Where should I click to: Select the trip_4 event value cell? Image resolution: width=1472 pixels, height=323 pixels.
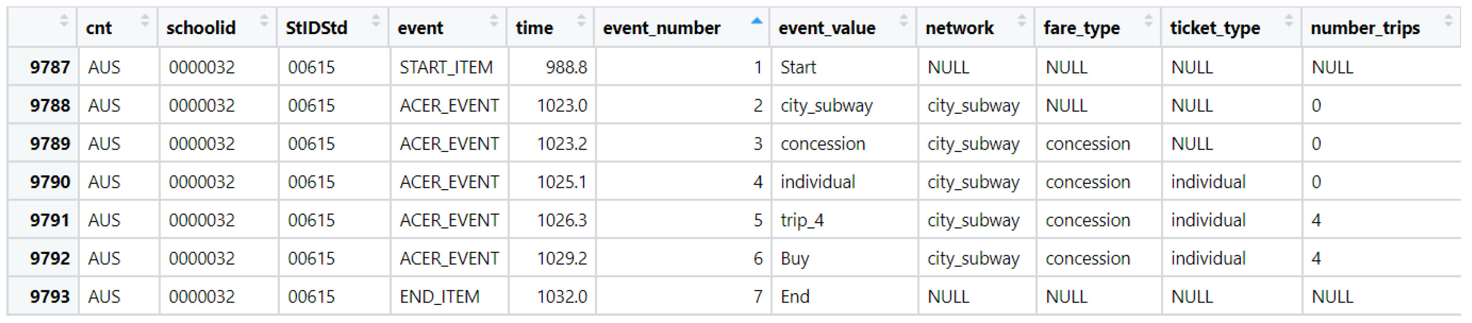[x=802, y=220]
